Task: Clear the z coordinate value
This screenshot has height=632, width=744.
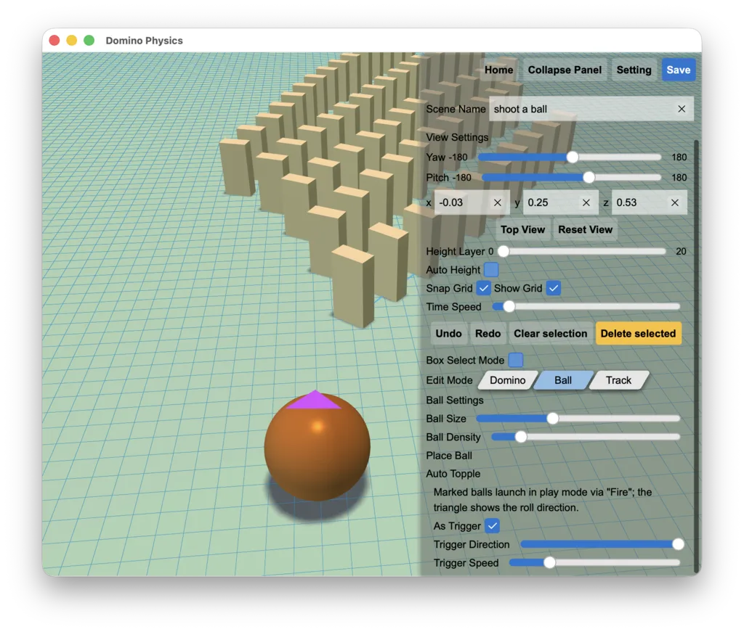Action: (675, 202)
